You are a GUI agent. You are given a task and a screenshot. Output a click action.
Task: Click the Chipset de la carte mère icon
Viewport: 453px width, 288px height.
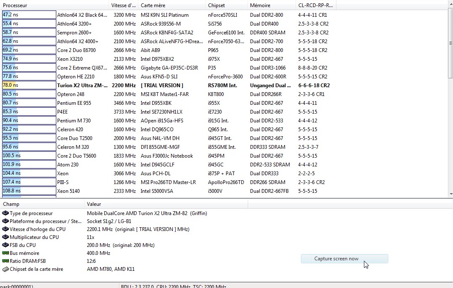pos(5,269)
